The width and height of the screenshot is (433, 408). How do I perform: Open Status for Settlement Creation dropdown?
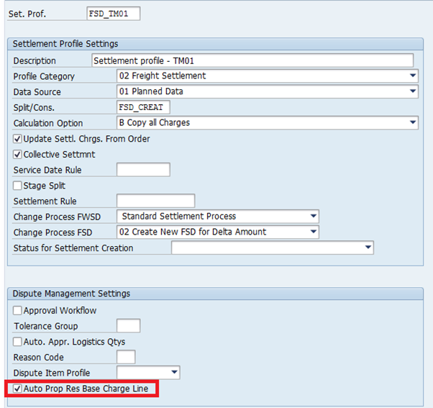[x=368, y=248]
